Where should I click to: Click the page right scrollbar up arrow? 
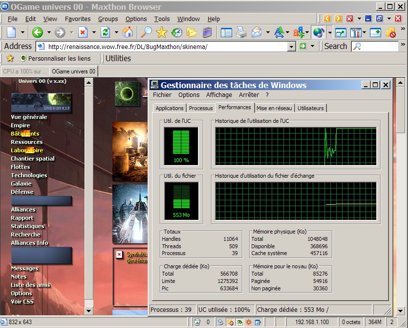tap(400, 83)
